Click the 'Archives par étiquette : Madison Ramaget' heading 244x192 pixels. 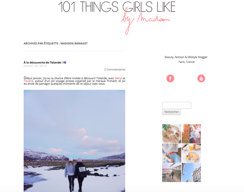pyautogui.click(x=55, y=44)
